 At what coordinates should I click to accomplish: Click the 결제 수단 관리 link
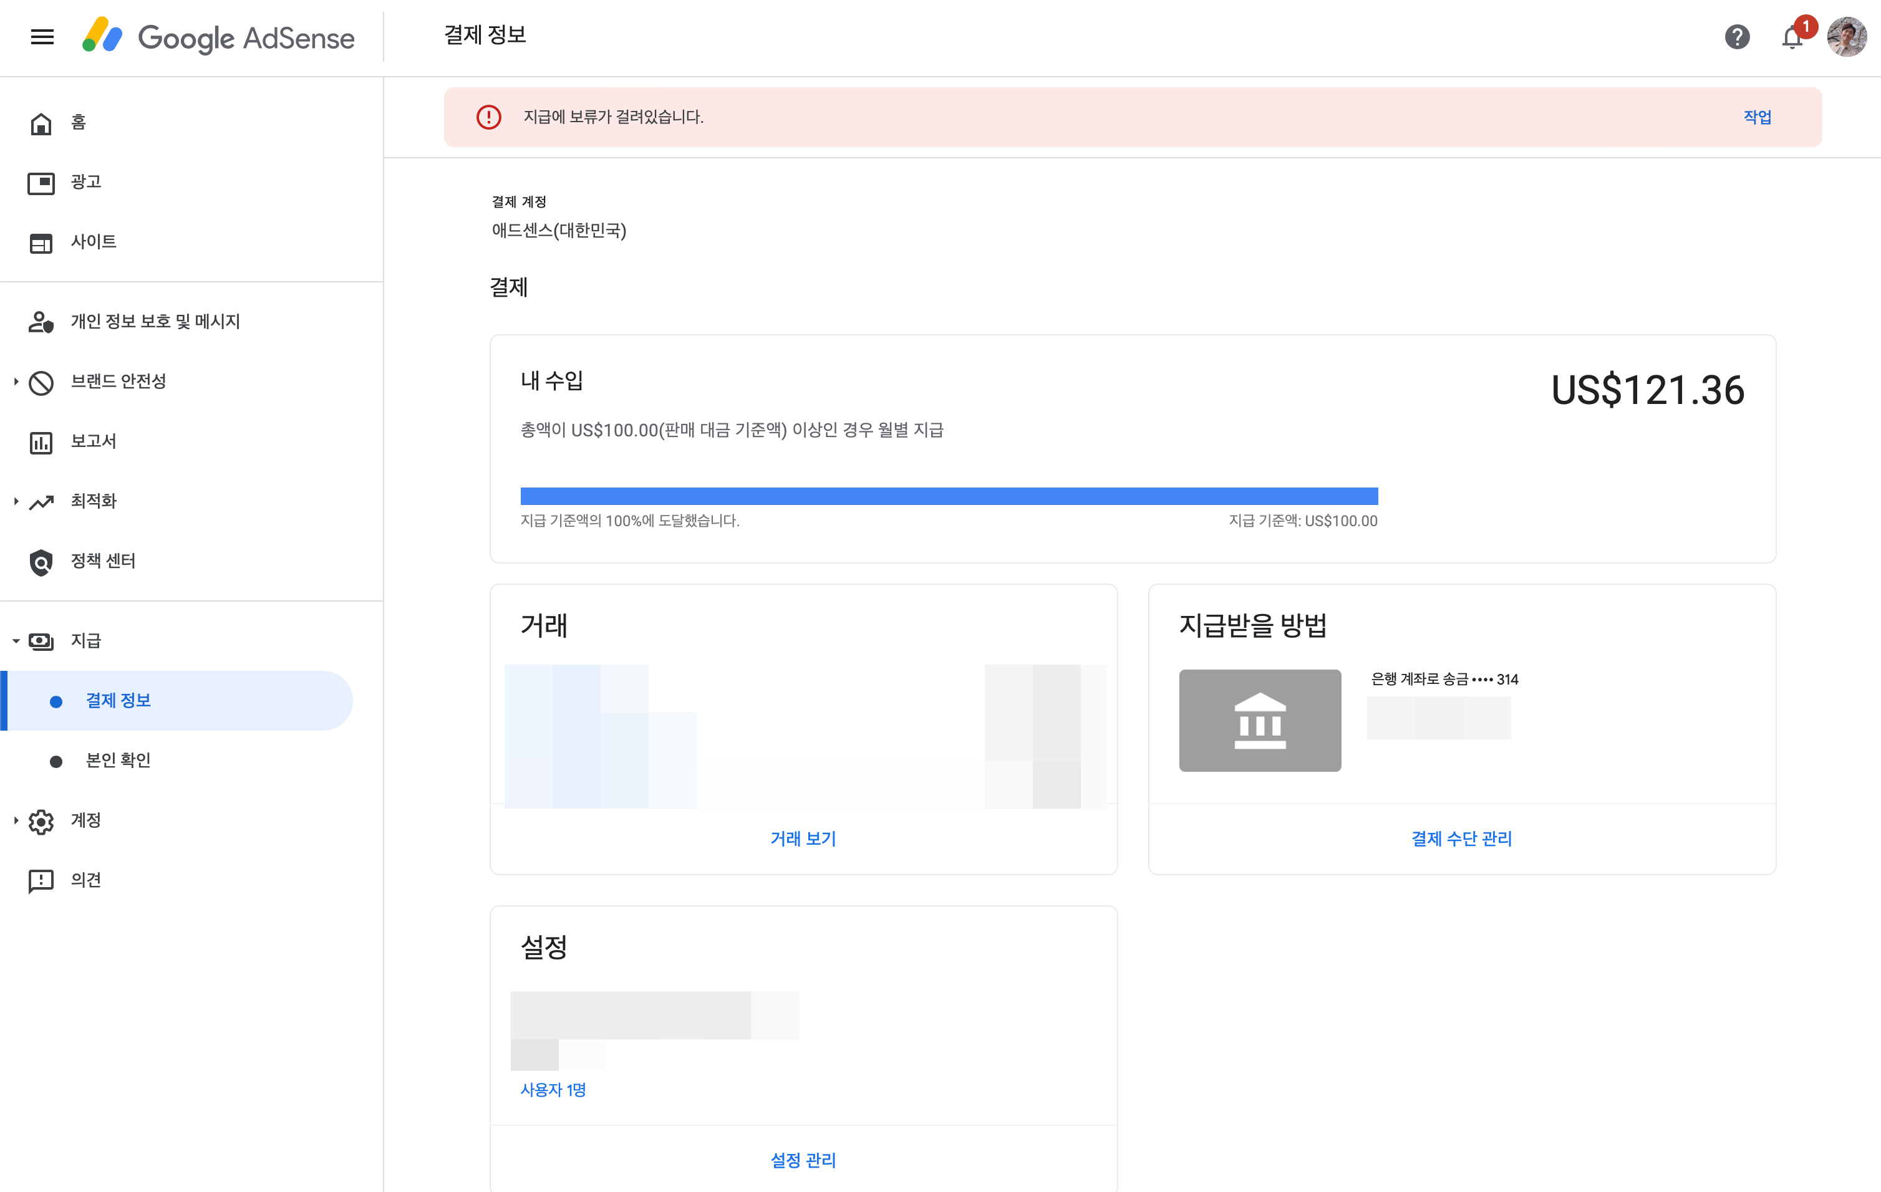click(1461, 839)
